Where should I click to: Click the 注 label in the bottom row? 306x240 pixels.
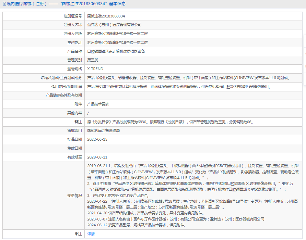80,234
